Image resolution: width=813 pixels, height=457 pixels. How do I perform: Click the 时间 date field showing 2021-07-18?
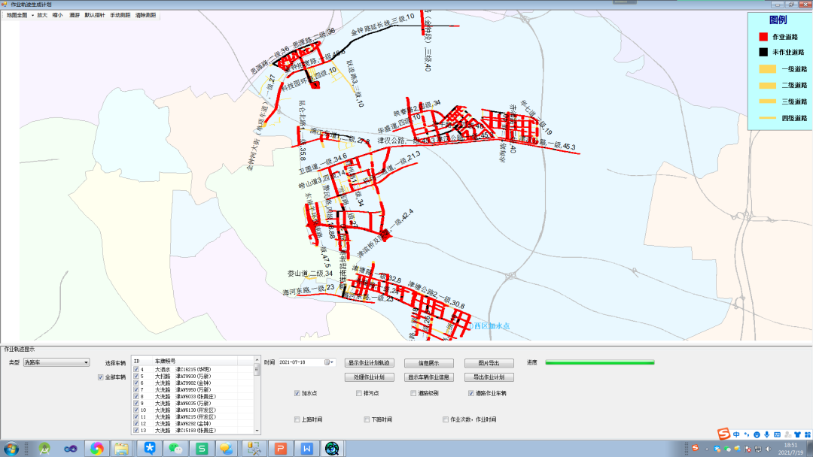pos(307,362)
